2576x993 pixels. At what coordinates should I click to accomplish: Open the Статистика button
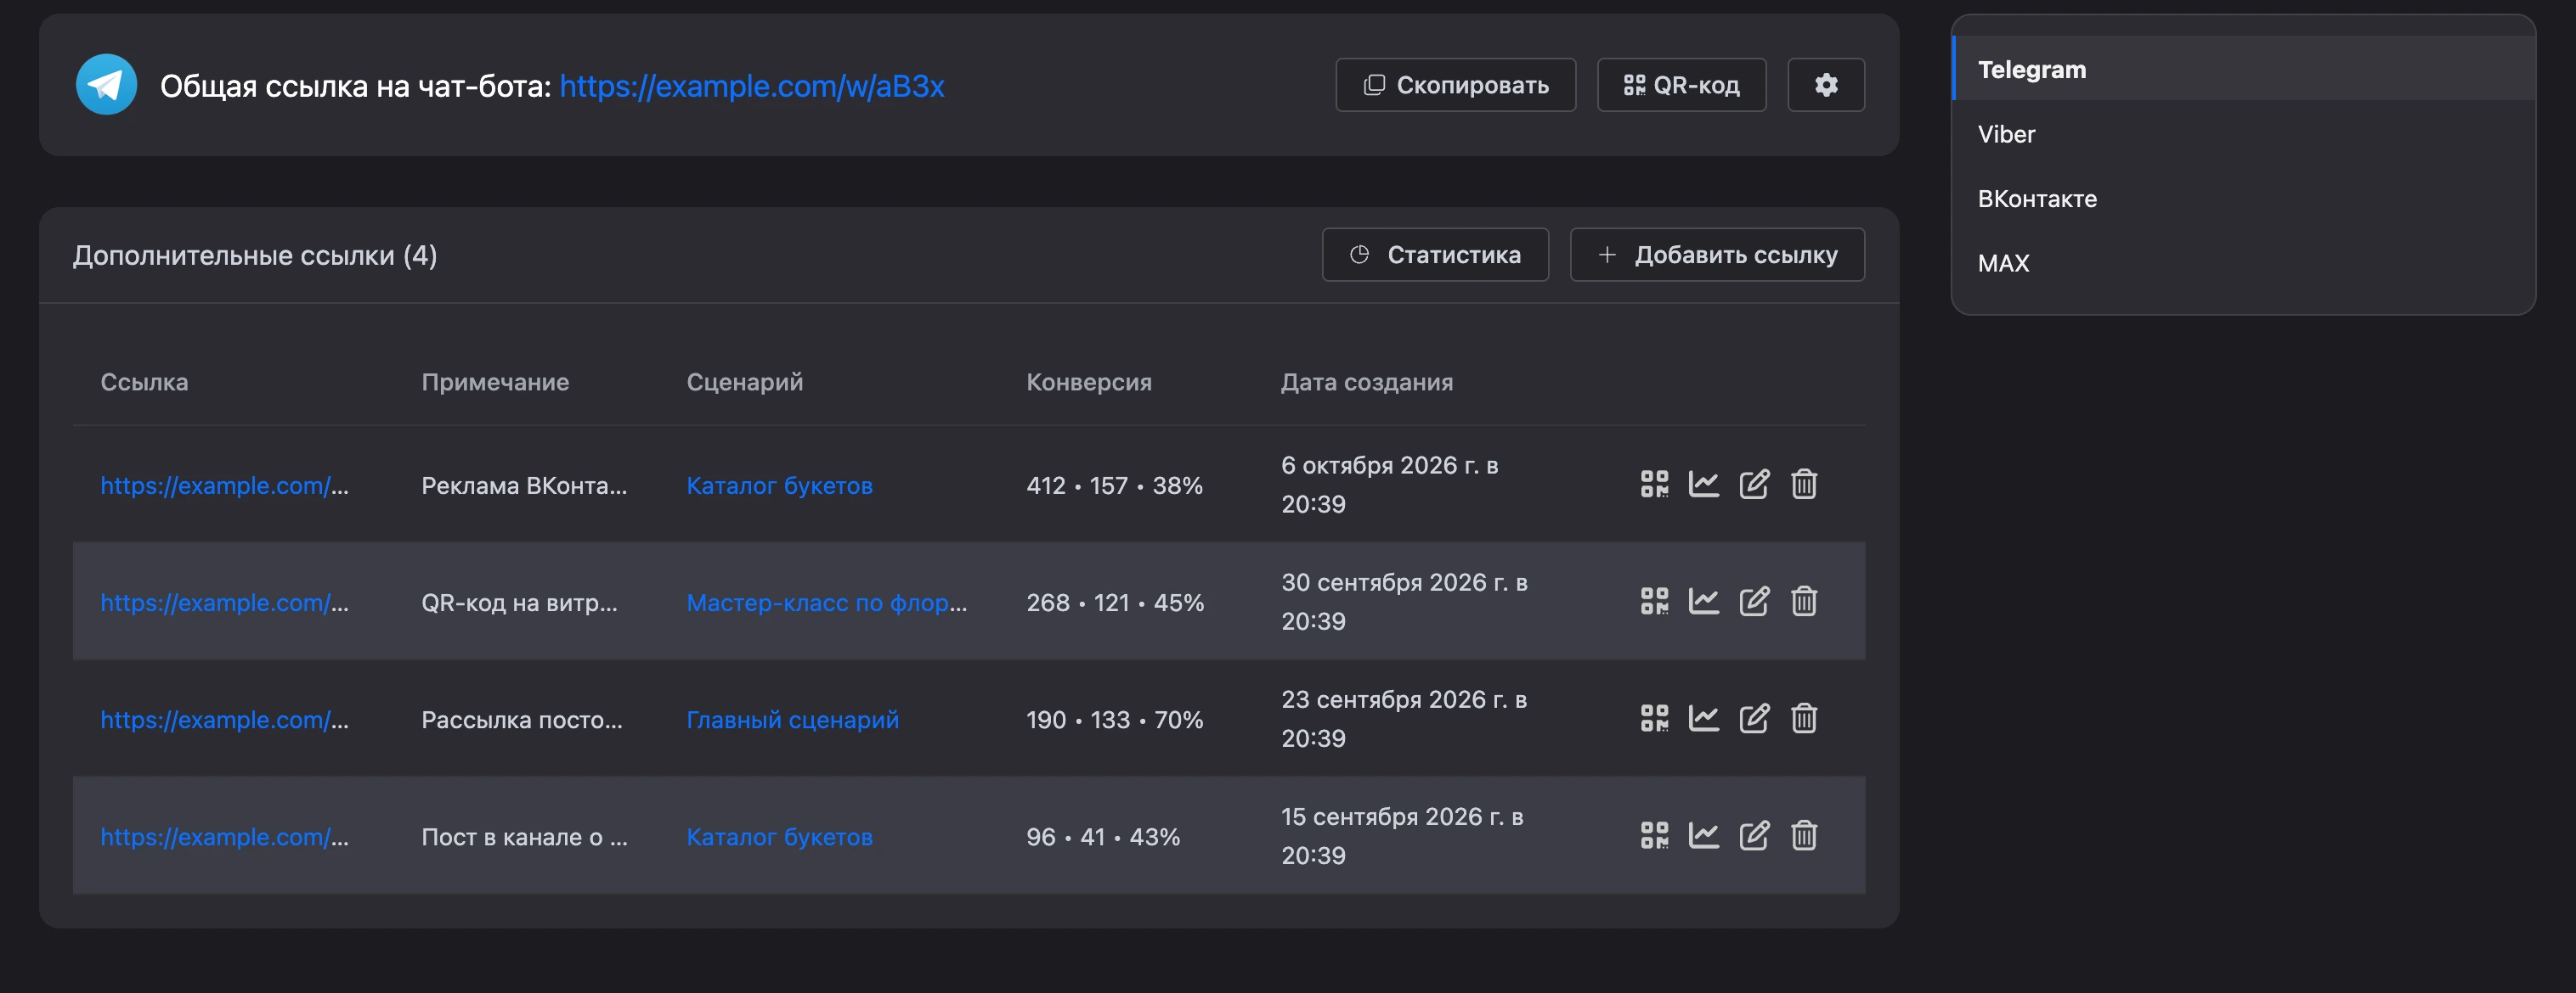coord(1435,255)
